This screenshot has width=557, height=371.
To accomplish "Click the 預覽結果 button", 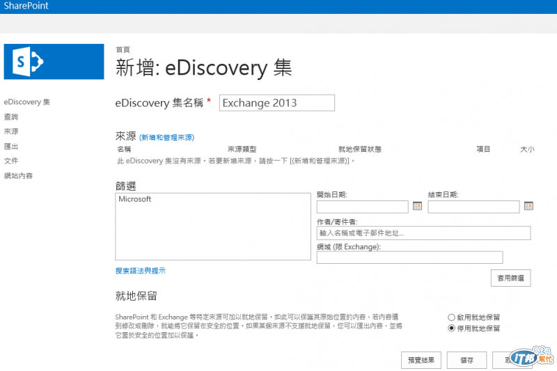I will pos(421,361).
